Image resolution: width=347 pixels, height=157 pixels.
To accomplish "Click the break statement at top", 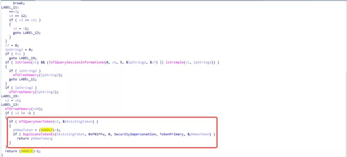I will click(x=19, y=3).
